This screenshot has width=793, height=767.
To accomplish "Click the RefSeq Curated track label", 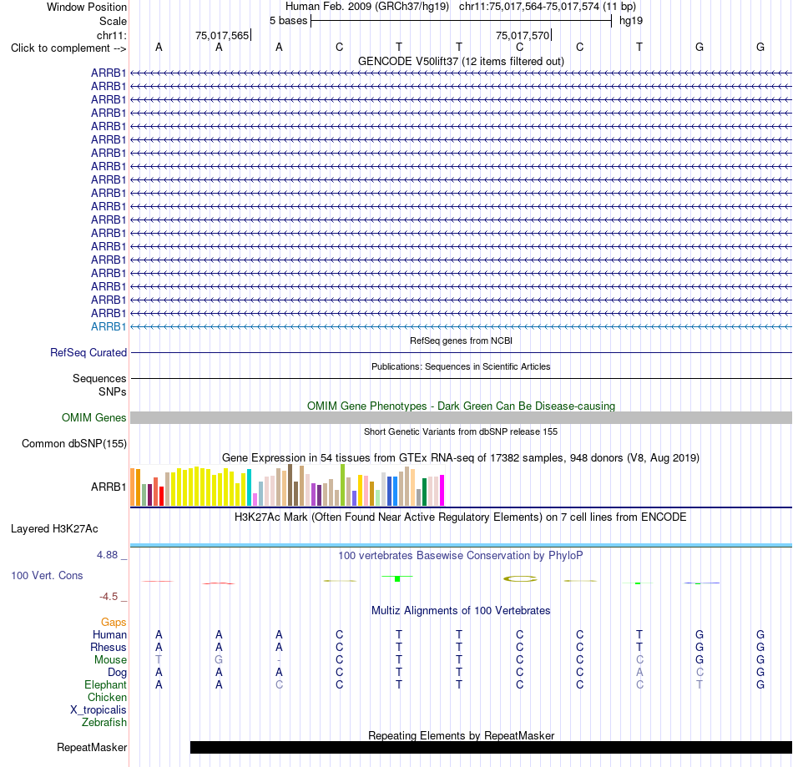I will [x=88, y=352].
